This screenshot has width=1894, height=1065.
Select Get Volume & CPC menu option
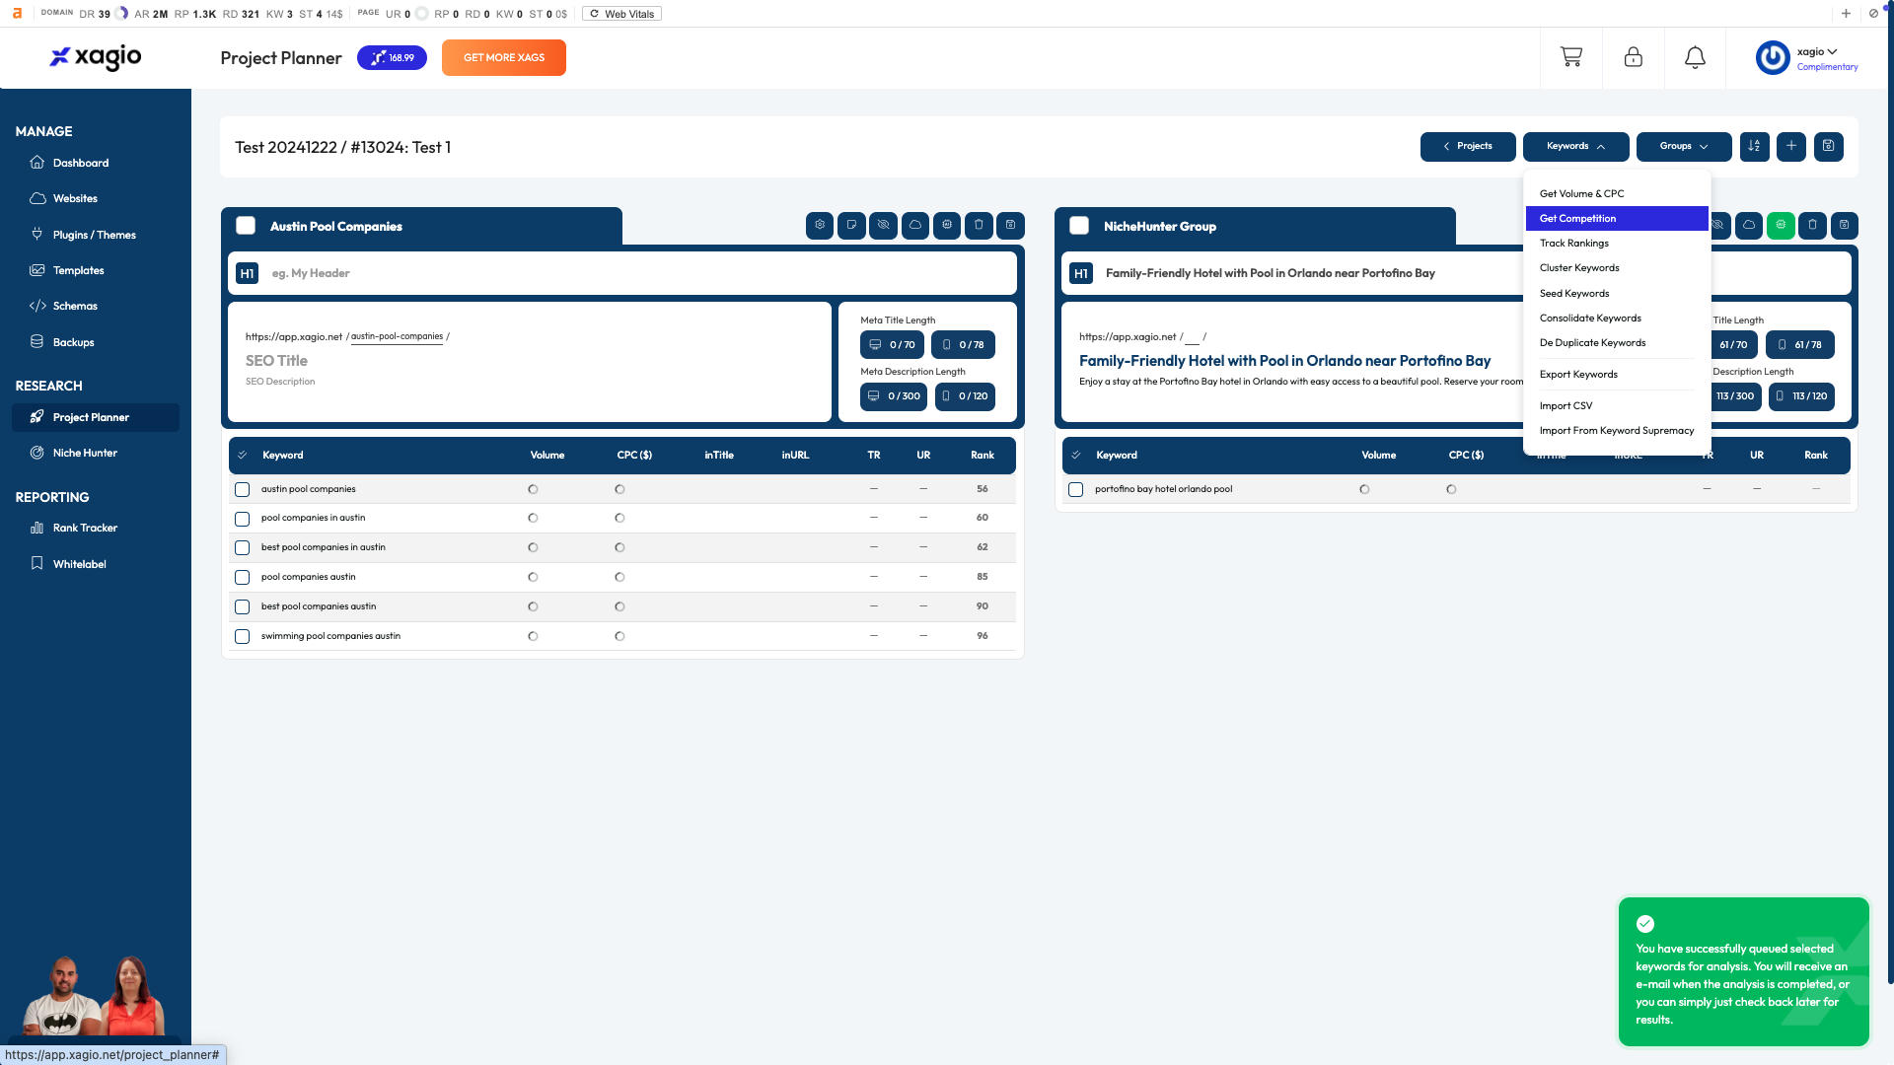(x=1617, y=193)
